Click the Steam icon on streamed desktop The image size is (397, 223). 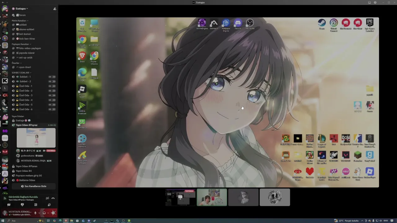[x=322, y=24]
